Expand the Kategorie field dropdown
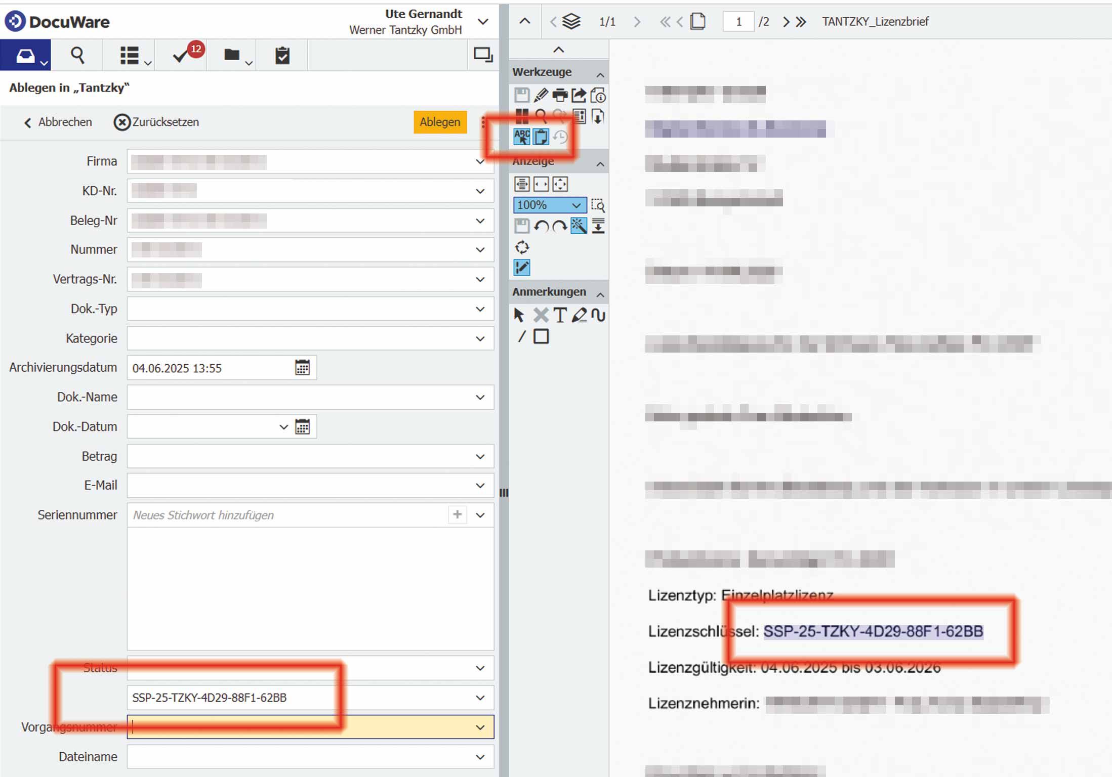This screenshot has height=777, width=1112. tap(480, 339)
